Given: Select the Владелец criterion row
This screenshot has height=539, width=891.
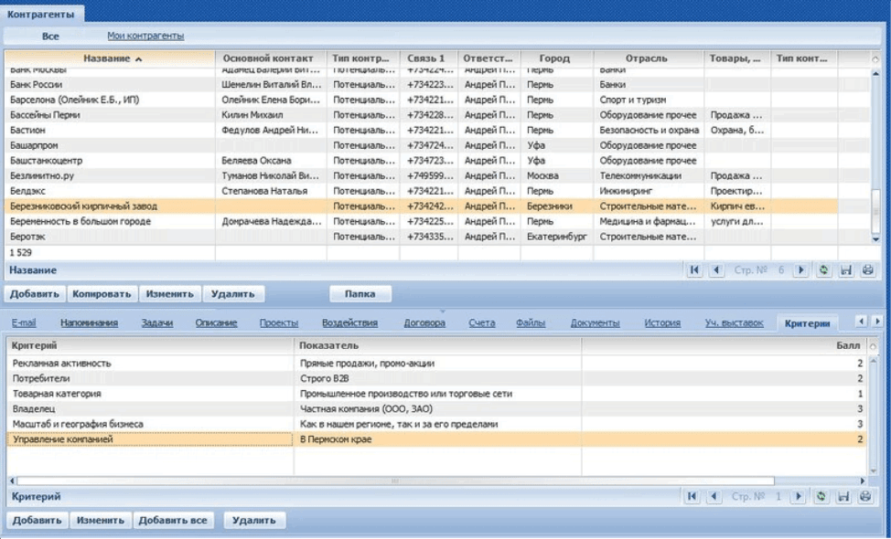Looking at the screenshot, I should click(32, 408).
